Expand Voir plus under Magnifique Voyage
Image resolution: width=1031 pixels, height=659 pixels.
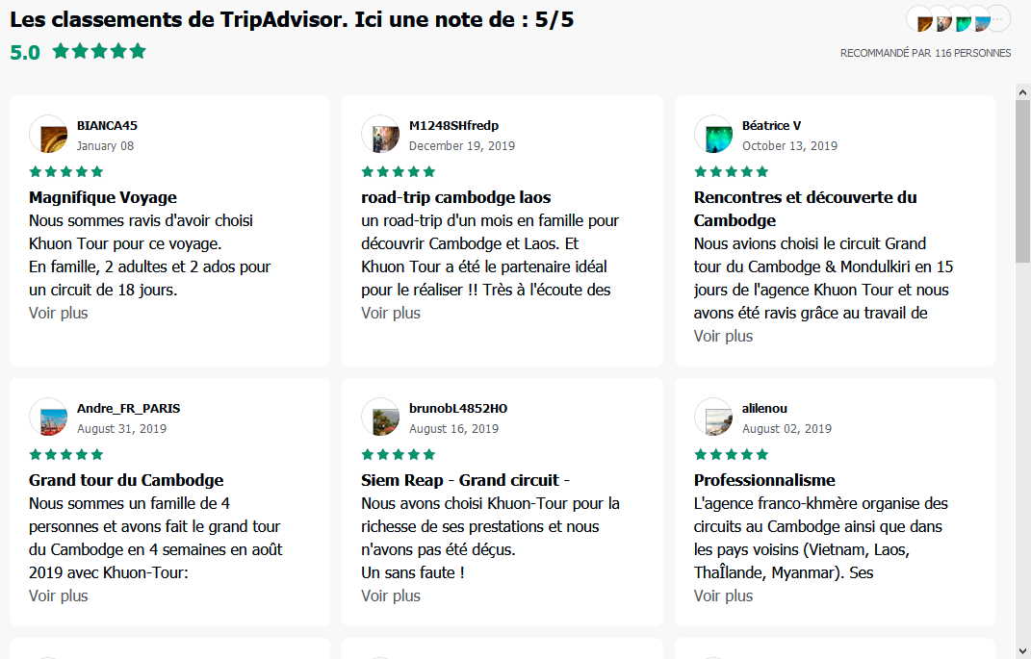pyautogui.click(x=58, y=313)
